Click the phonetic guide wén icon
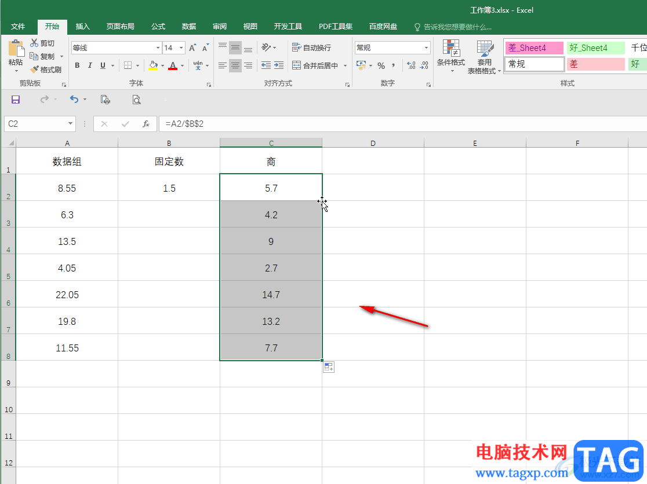The image size is (647, 484). (x=198, y=65)
